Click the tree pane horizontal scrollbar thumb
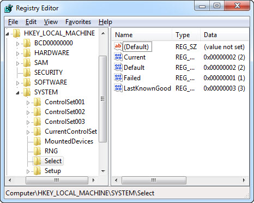 click(x=57, y=180)
